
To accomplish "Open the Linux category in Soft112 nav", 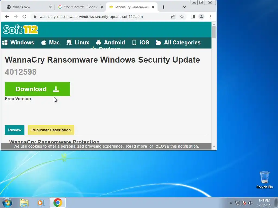I will click(78, 43).
